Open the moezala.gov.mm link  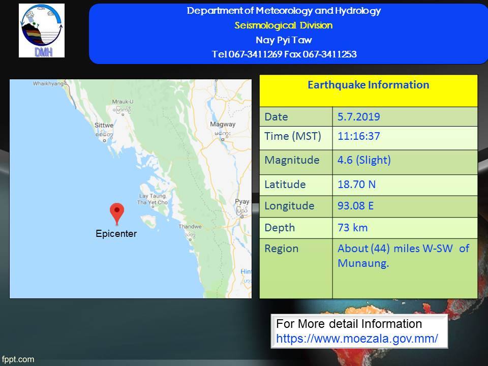pyautogui.click(x=357, y=339)
